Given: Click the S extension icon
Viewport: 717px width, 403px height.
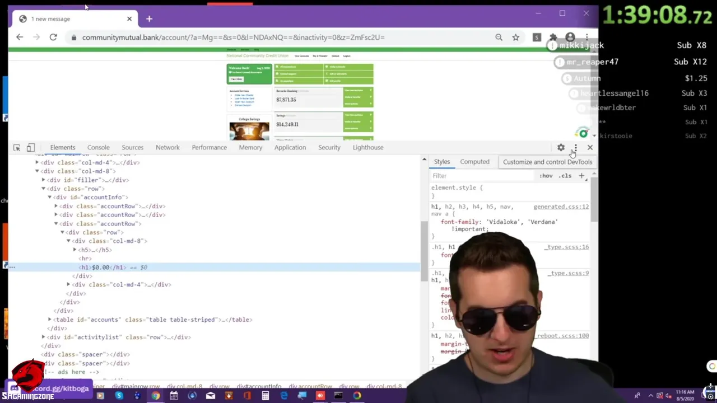Looking at the screenshot, I should 537,38.
